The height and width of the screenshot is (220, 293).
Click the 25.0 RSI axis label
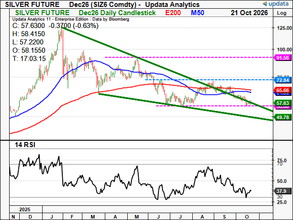point(282,202)
